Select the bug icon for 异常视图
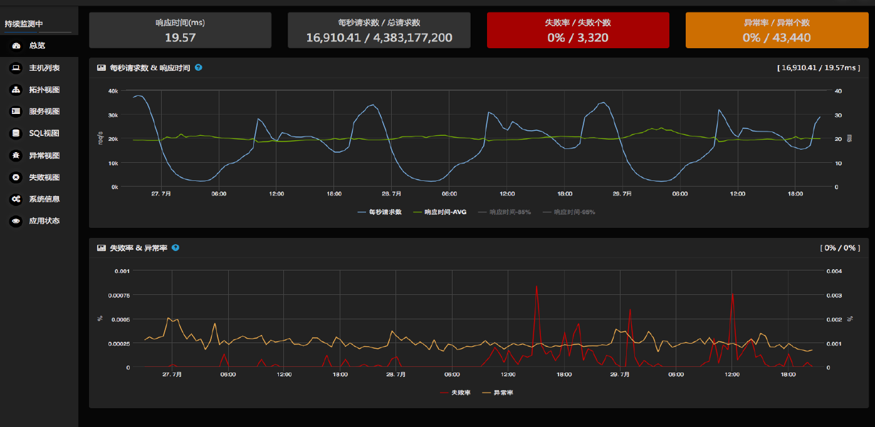This screenshot has width=875, height=427. pyautogui.click(x=16, y=155)
